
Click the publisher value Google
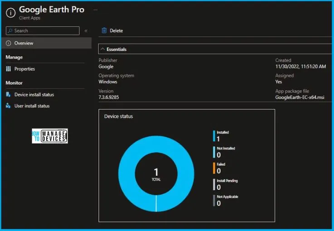click(106, 67)
